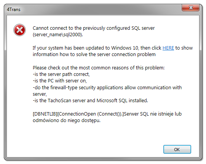Click the [DBNETLIB][ConnectionOpen error code line
Image resolution: width=206 pixels, height=164 pixels.
pos(107,114)
